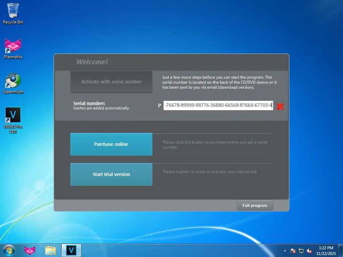Click the serial number location instructions text

[220, 82]
